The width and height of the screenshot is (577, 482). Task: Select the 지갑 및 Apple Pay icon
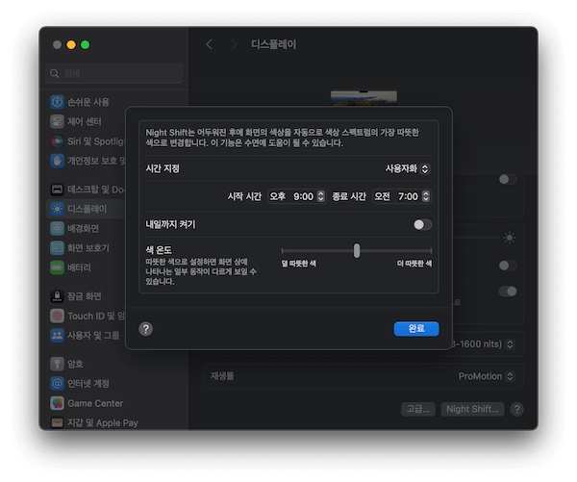point(57,422)
